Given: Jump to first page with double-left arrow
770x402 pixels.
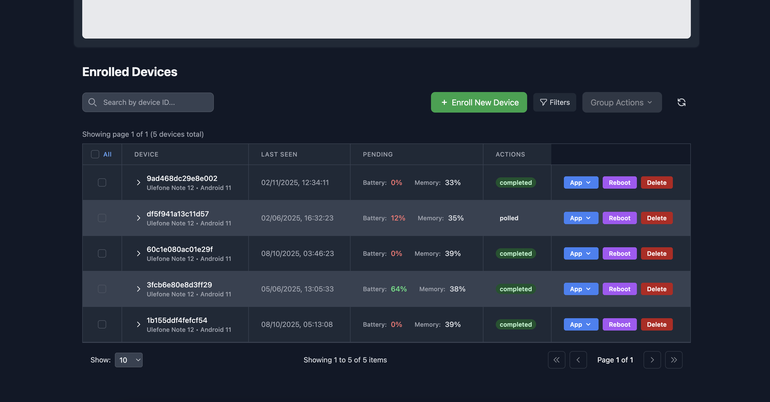Looking at the screenshot, I should coord(557,360).
